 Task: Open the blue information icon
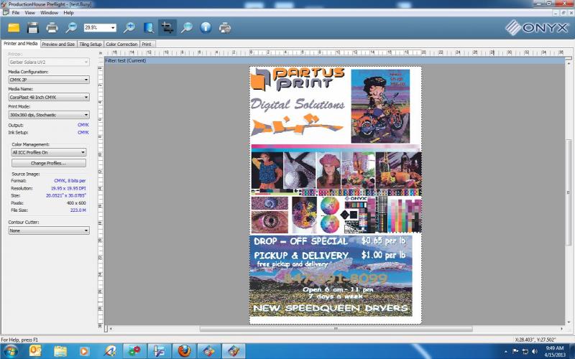click(x=206, y=27)
